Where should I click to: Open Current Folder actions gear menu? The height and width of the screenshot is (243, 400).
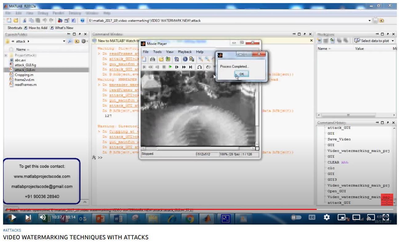[84, 41]
